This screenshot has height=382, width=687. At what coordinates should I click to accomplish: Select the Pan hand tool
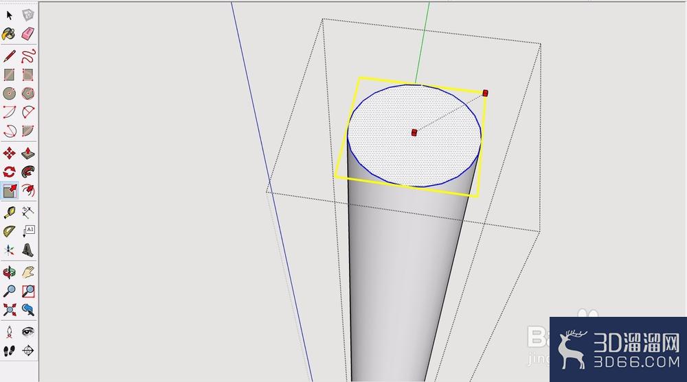[28, 272]
